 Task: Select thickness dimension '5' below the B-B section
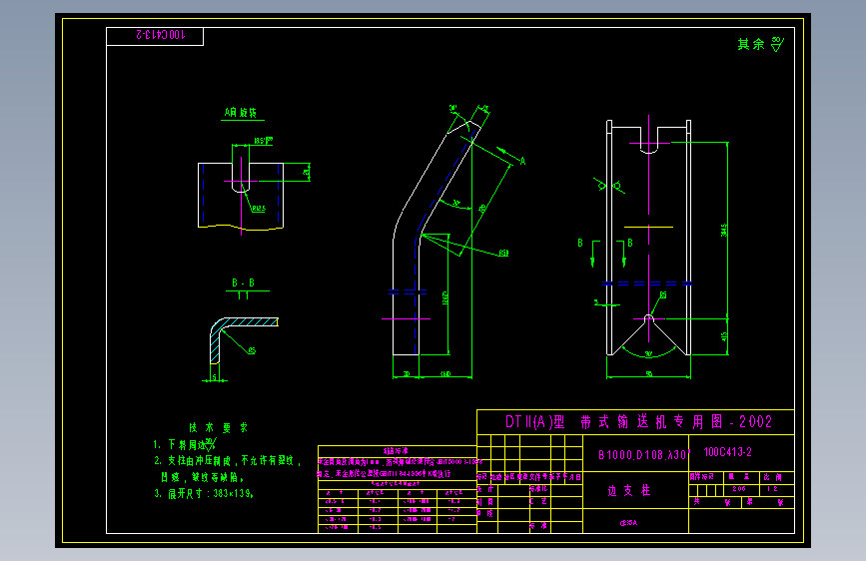click(x=215, y=377)
